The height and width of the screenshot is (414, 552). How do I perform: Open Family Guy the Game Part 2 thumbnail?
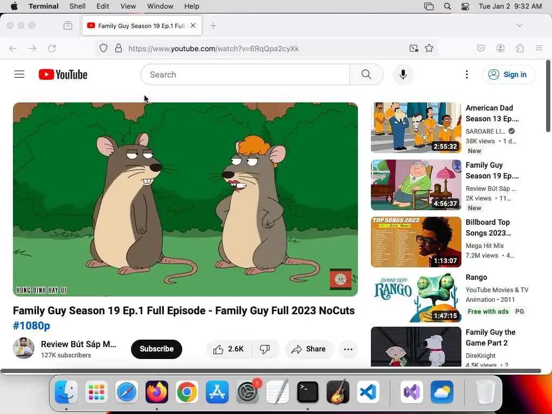416,347
